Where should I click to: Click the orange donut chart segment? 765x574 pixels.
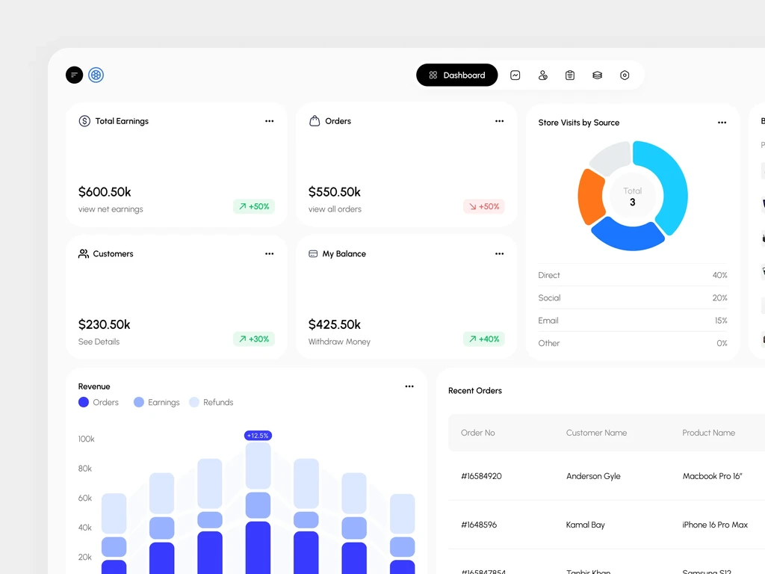(591, 197)
